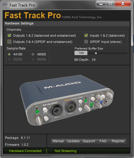Click the Hardware Connected status indicator

click(x=25, y=151)
